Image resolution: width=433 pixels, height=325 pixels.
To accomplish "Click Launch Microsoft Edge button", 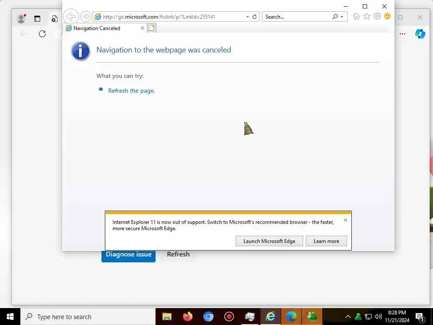I will pyautogui.click(x=269, y=241).
